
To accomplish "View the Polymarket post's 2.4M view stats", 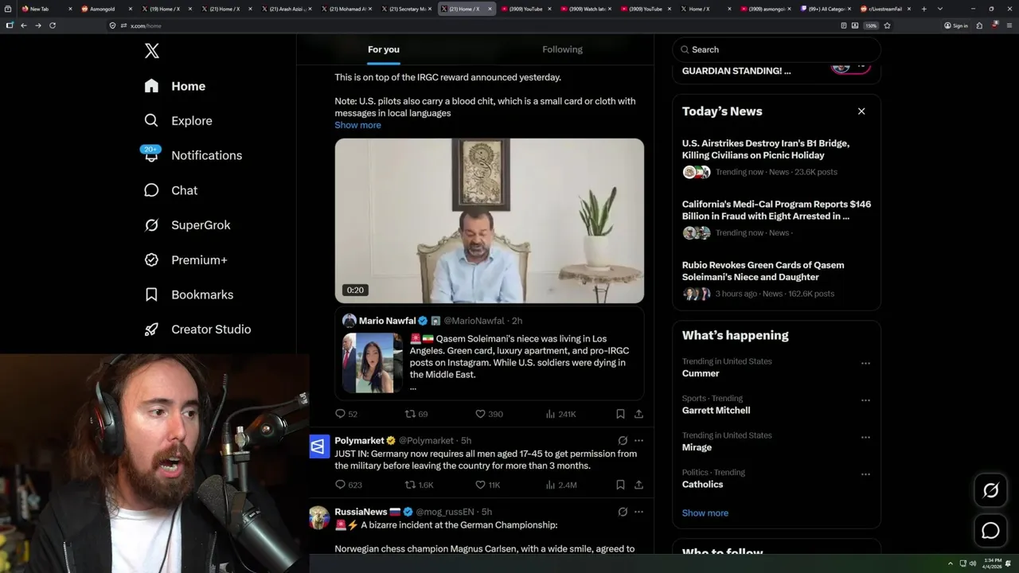I will (560, 485).
